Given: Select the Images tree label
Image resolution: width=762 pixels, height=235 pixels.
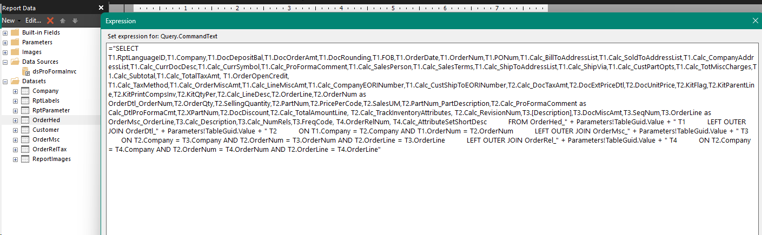Looking at the screenshot, I should point(32,52).
